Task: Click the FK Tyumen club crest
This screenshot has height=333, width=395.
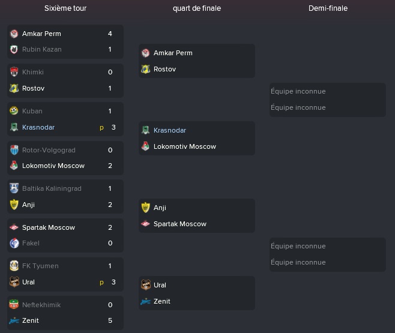Action: [x=14, y=266]
